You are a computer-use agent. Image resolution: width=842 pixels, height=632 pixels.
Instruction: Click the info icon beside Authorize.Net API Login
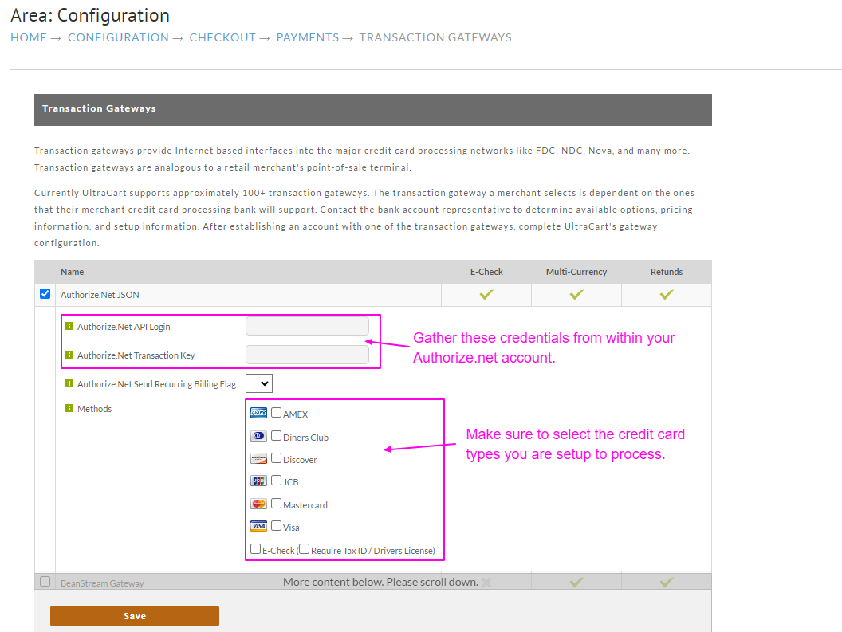69,326
